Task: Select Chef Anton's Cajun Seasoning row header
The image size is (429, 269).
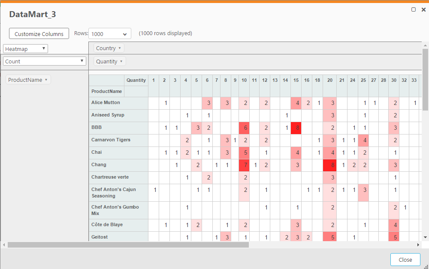Action: [x=118, y=193]
